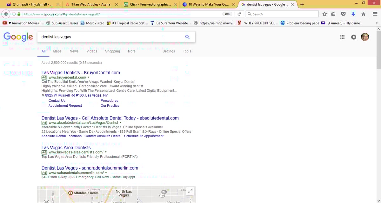Click the Contact Us sitelink
The image size is (381, 203).
click(57, 101)
